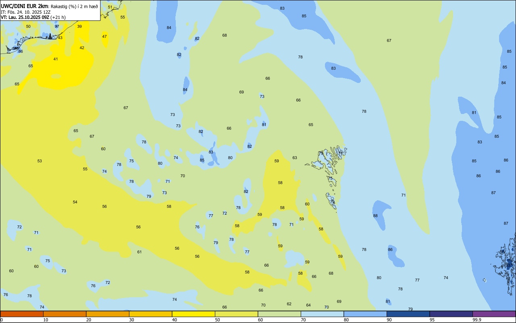Pick the bright yellow 40–50 legend segment
516x323 pixels.
(193, 314)
